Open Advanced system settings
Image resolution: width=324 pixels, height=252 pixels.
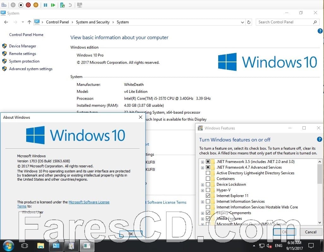(31, 69)
